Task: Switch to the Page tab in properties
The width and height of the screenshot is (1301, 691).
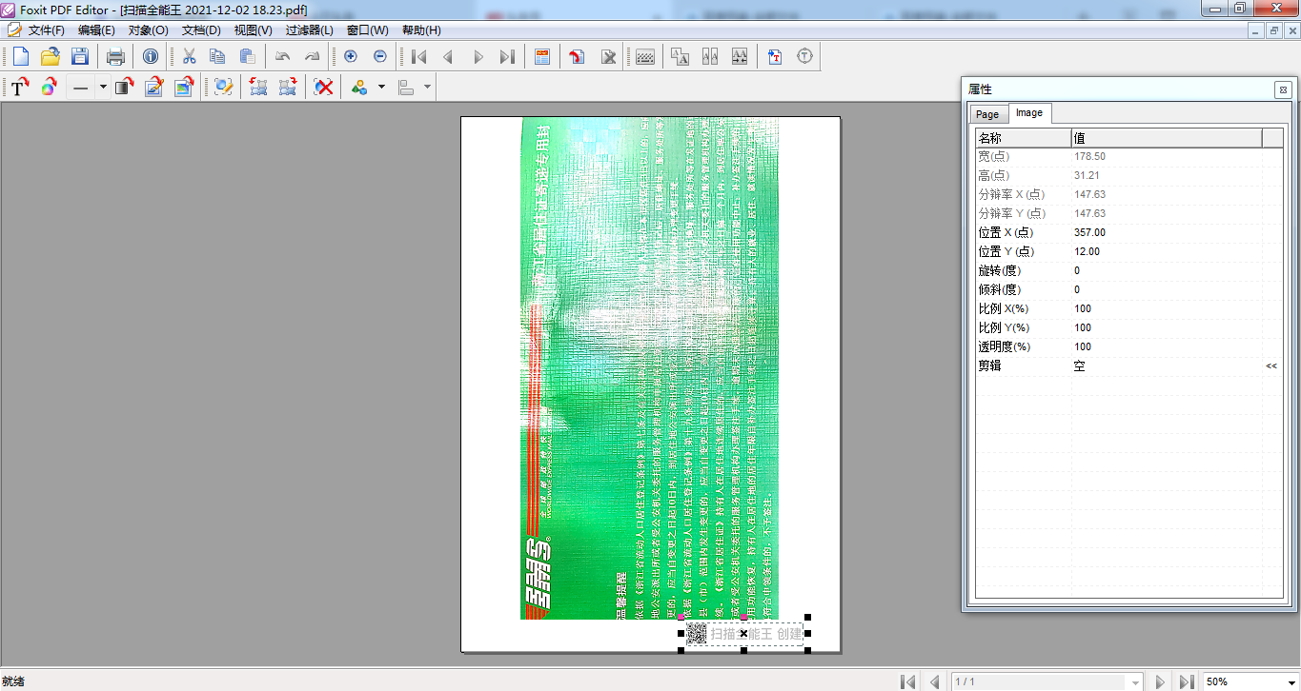Action: (x=987, y=114)
